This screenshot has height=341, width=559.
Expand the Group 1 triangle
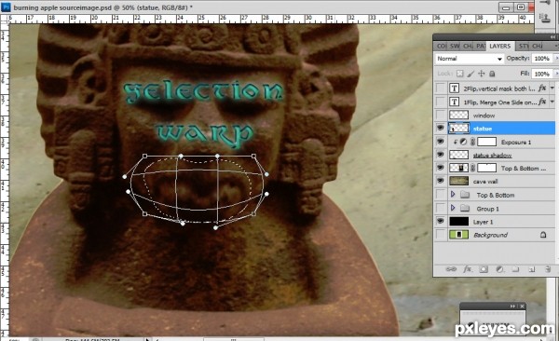point(453,209)
